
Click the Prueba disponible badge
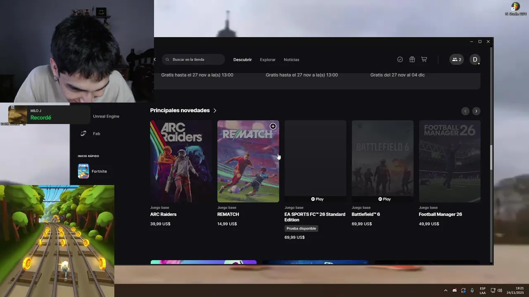click(301, 229)
